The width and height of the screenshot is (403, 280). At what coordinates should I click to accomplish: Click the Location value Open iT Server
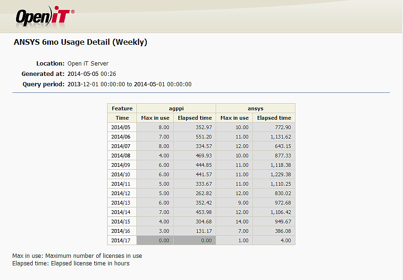[x=88, y=63]
